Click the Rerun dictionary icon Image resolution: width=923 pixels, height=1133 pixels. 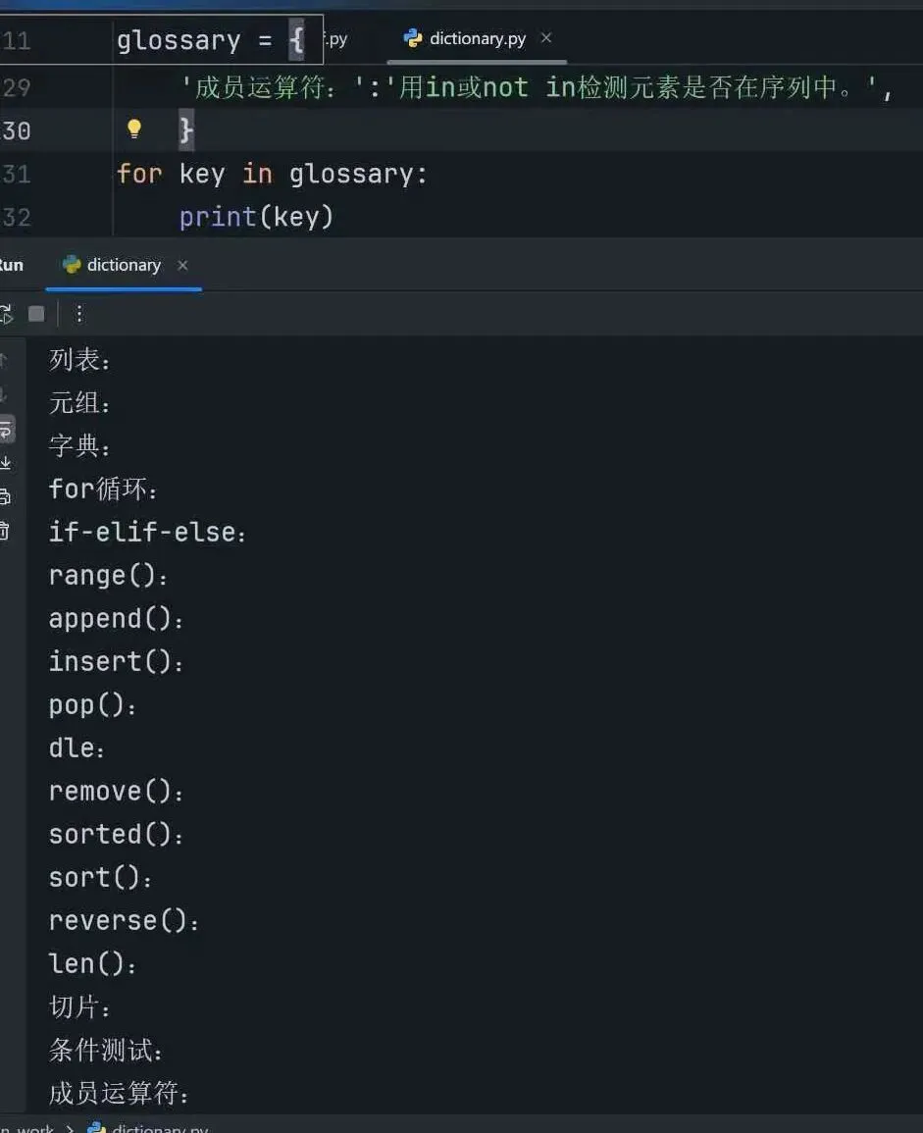[5, 314]
